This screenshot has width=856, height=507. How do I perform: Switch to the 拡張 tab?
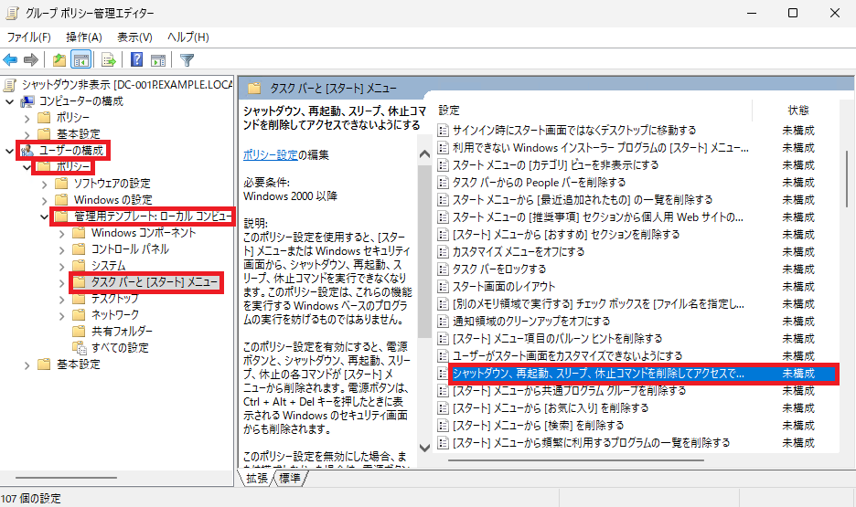coord(257,478)
